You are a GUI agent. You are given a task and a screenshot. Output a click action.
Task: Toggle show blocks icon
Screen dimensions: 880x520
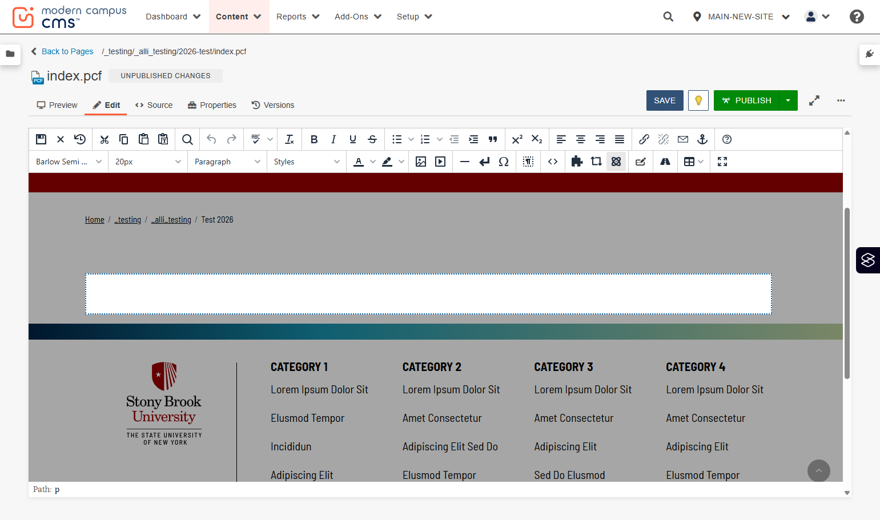pyautogui.click(x=528, y=162)
